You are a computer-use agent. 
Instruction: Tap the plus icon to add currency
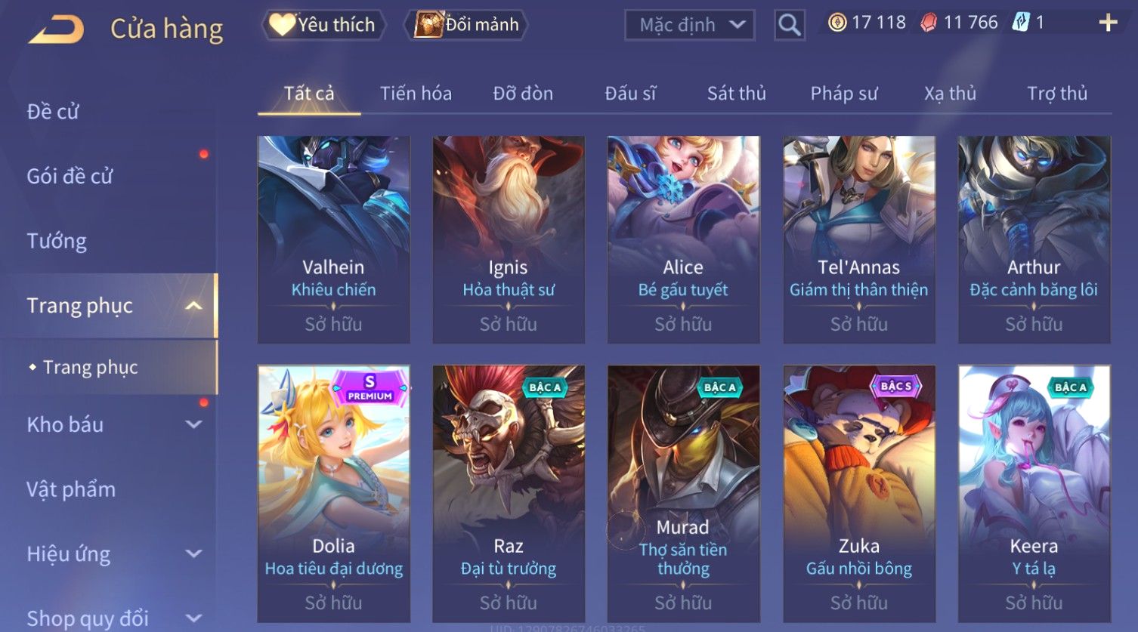pos(1108,23)
